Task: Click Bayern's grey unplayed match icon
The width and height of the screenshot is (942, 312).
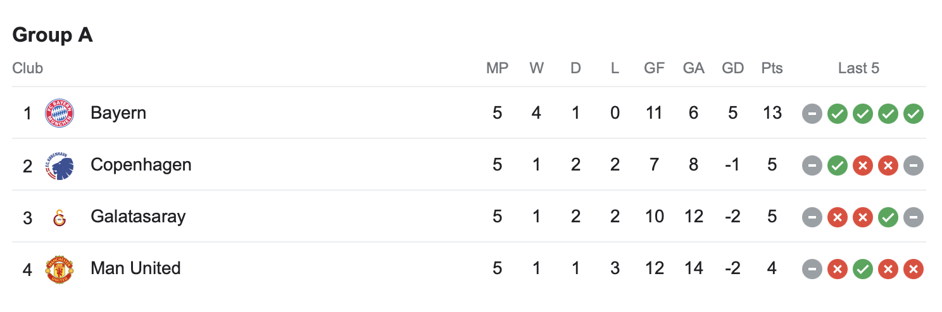Action: (812, 114)
